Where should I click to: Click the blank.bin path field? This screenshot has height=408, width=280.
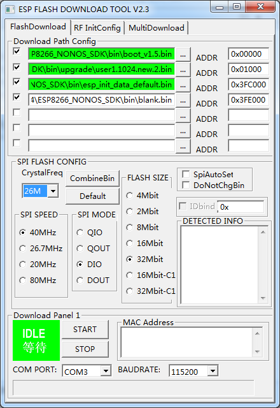(101, 100)
